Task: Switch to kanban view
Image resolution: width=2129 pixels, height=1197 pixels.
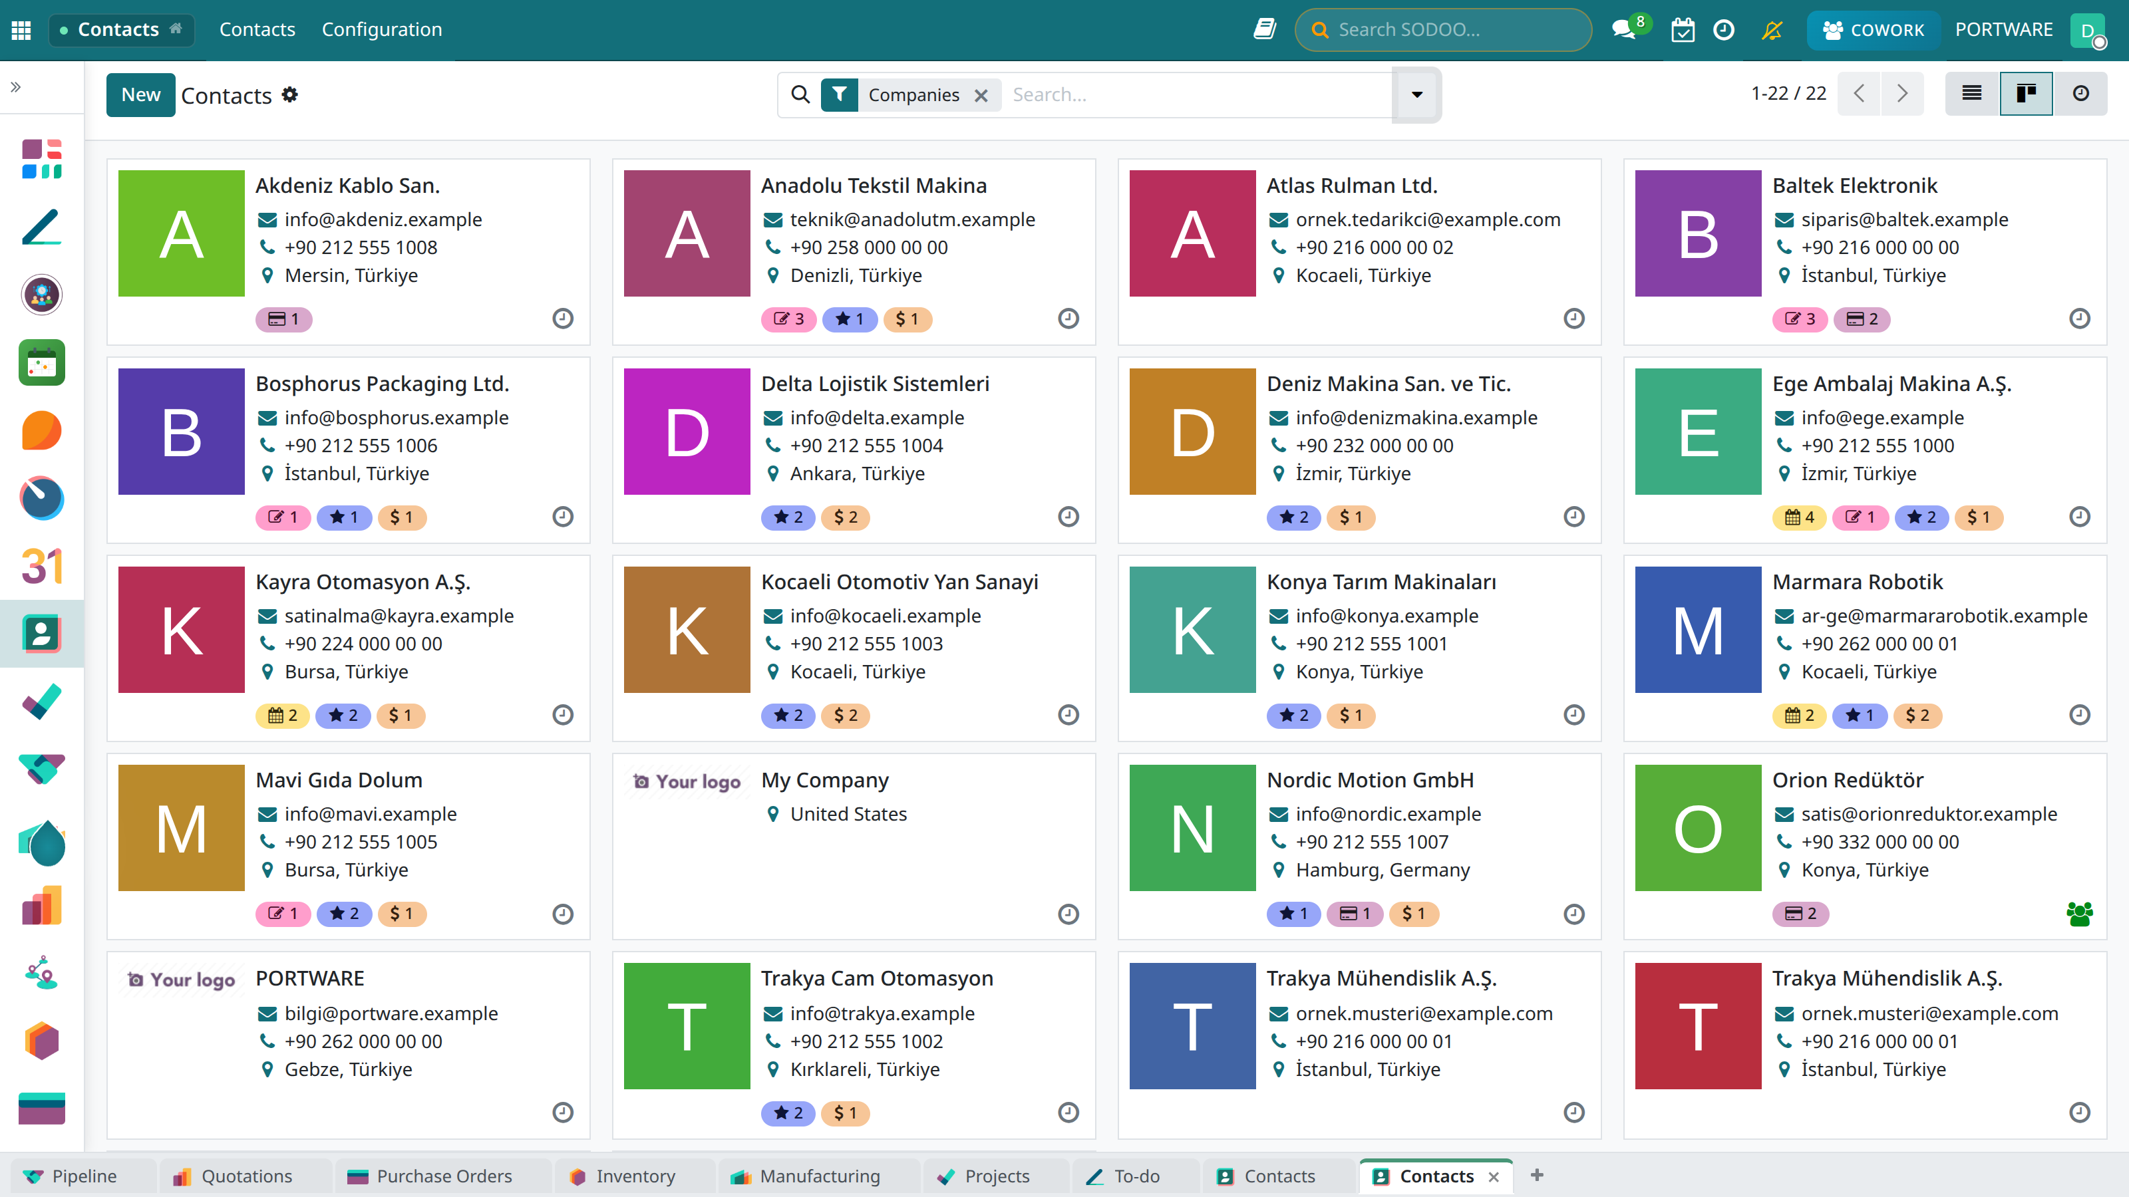Action: 2026,93
